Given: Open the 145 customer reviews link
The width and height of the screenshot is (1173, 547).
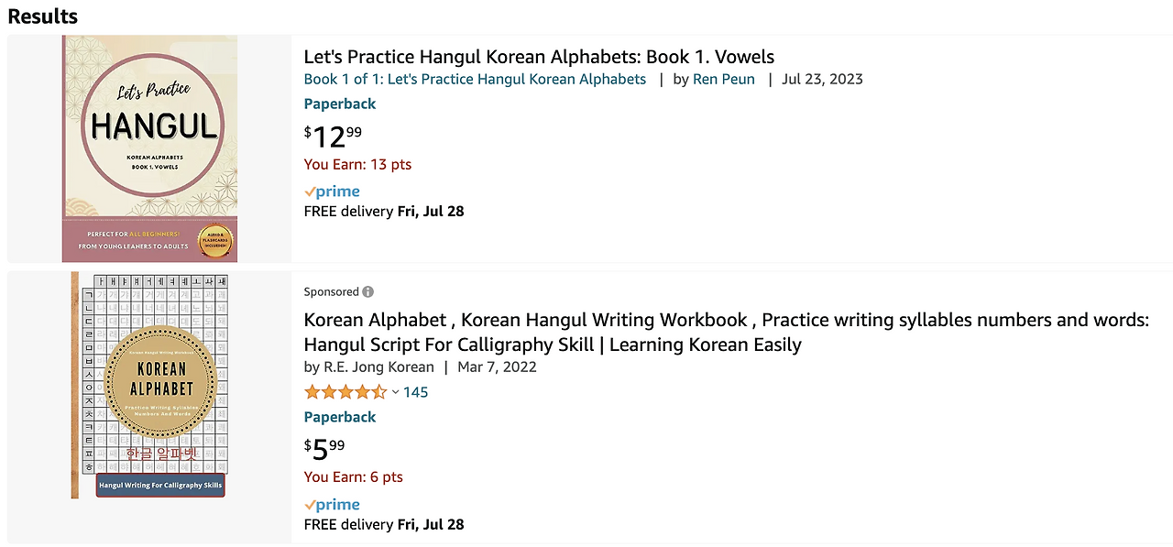Looking at the screenshot, I should click(x=416, y=392).
